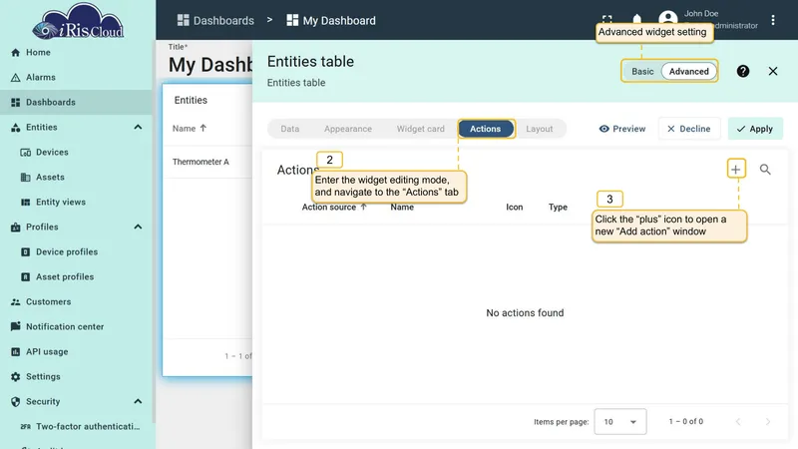
Task: Switch to the Appearance tab
Action: (x=348, y=129)
